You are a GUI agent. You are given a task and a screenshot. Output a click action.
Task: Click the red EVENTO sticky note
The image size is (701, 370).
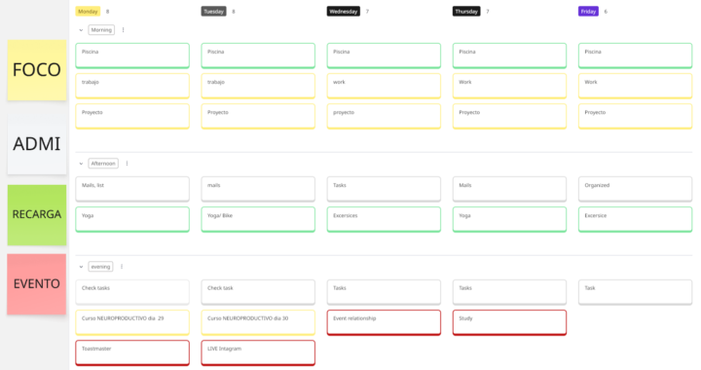[37, 284]
